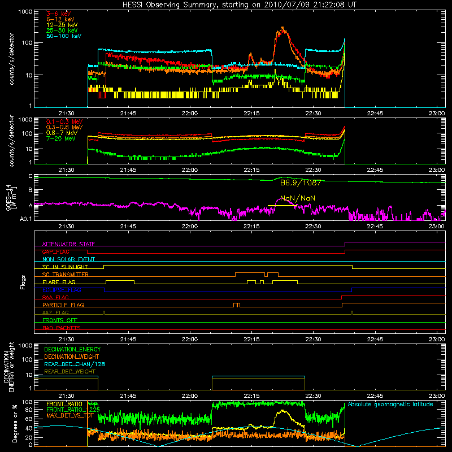Click the DECIMATION ENERGY or weight axis title
Image resolution: width=452 pixels, height=452 pixels.
point(8,367)
